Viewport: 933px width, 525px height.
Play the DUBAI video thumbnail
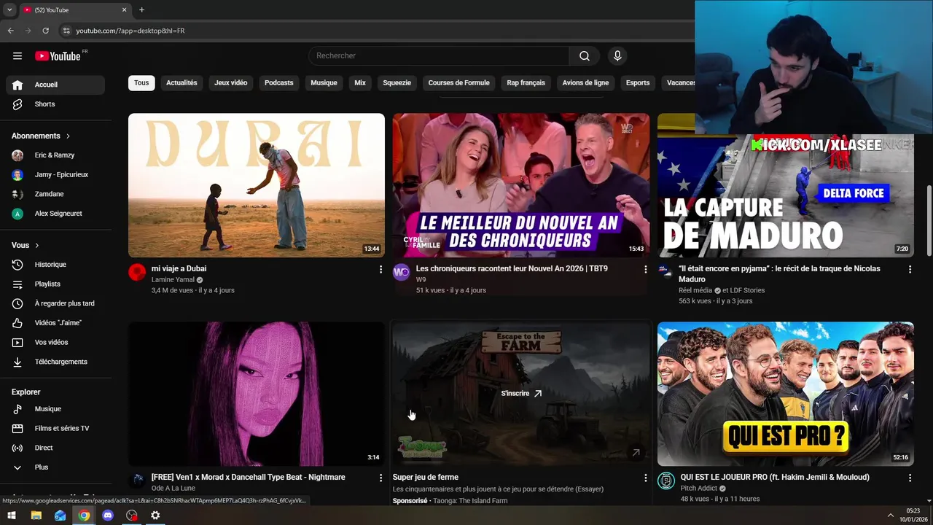(x=257, y=185)
